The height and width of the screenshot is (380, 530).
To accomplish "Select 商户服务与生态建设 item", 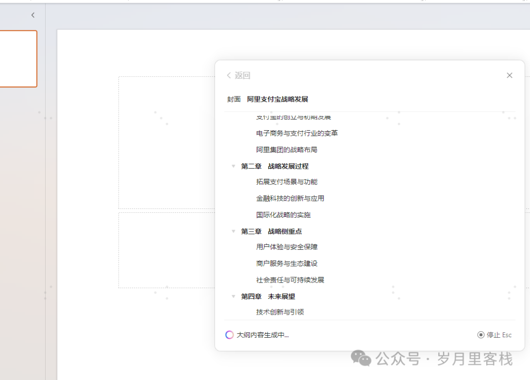I will pyautogui.click(x=287, y=263).
